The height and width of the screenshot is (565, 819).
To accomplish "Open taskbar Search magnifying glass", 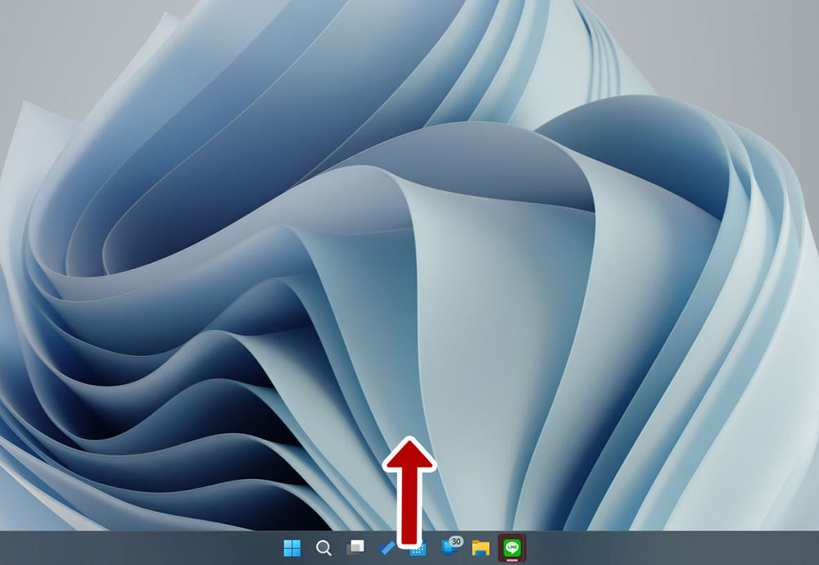I will pyautogui.click(x=324, y=548).
